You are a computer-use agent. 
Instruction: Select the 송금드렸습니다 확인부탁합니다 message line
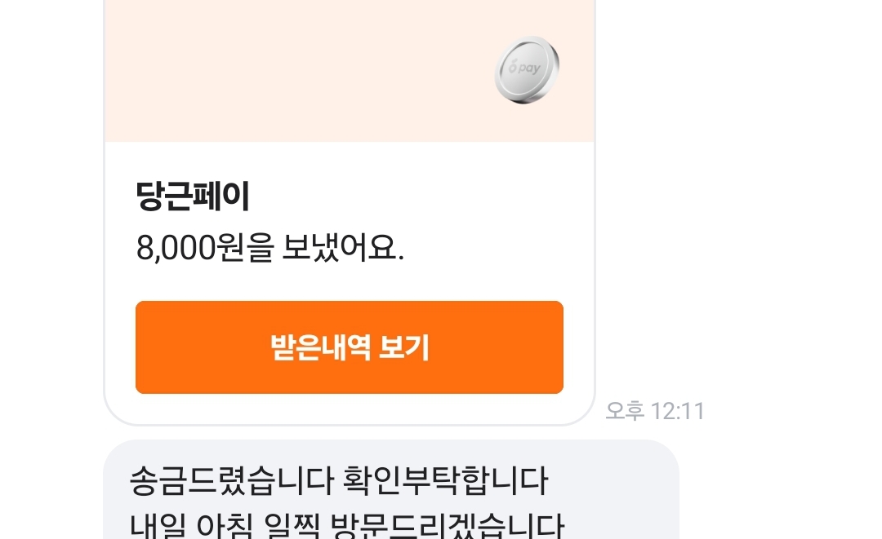(x=339, y=480)
